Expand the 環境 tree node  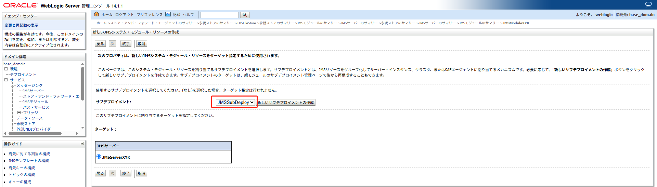pos(6,69)
